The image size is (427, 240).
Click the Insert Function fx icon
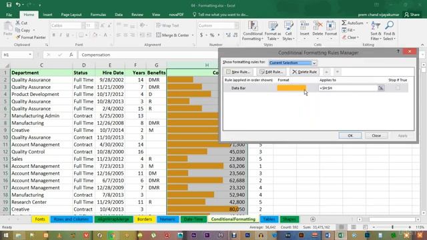(71, 55)
